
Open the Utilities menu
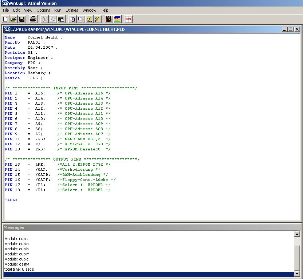[x=72, y=10]
